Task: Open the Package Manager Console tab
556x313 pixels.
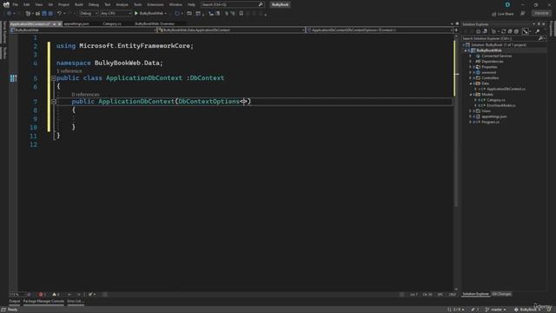Action: (x=43, y=302)
